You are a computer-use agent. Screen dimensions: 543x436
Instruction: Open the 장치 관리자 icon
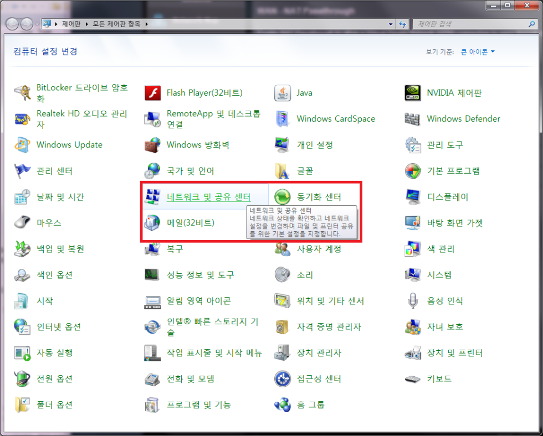[x=283, y=353]
